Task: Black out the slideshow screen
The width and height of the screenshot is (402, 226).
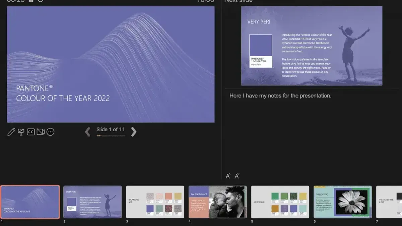Action: tap(21, 132)
